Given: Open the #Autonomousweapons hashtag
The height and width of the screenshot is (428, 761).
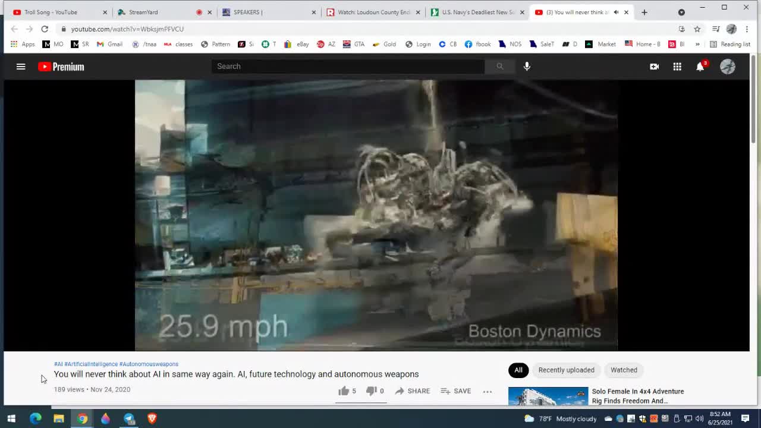Looking at the screenshot, I should tap(149, 364).
